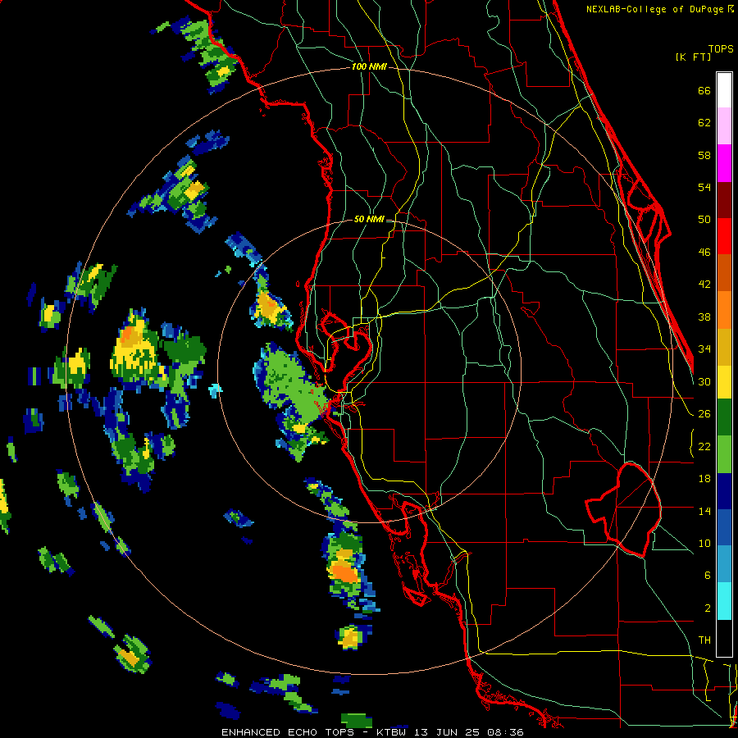Viewport: 738px width, 738px height.
Task: Click the 50 NMI range ring label
Action: [369, 219]
